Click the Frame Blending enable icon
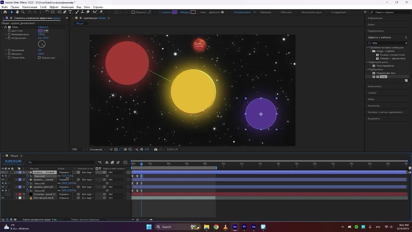Screen dimensions: 412x232 coord(112,162)
